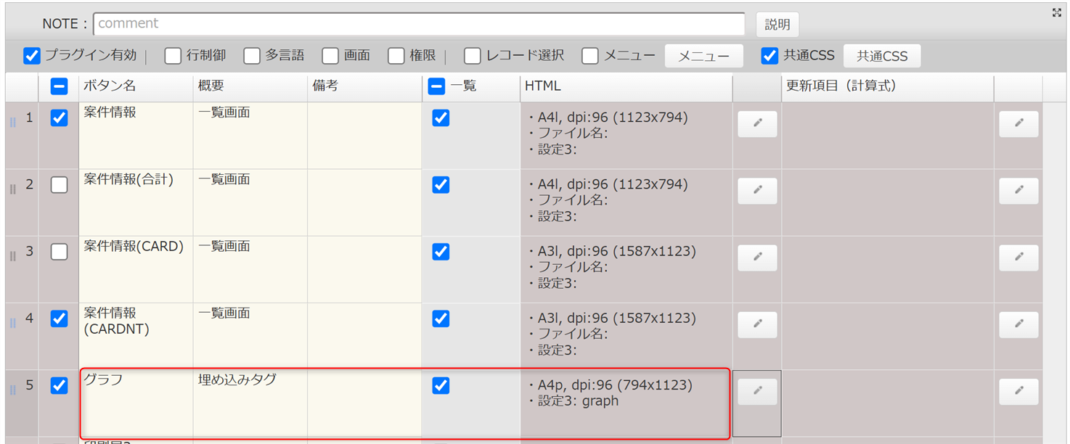
Task: Select the ボタン名 cell 案件情報(CARD)
Action: click(136, 269)
